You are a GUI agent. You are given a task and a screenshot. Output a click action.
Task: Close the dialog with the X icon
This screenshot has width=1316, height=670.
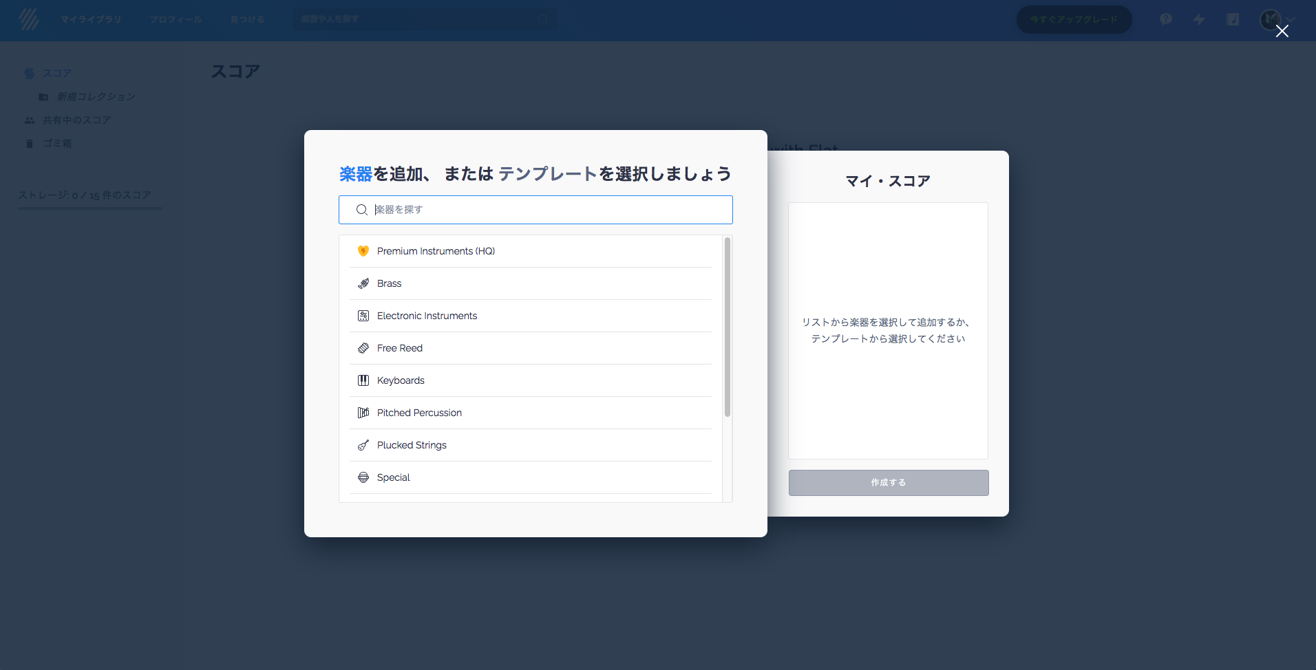[1282, 31]
